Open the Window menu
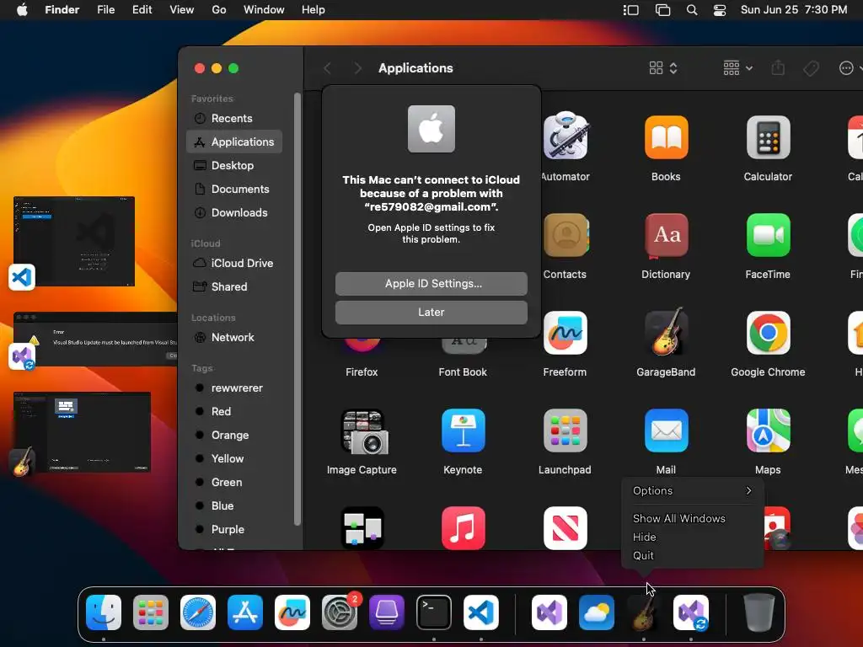 [x=264, y=10]
